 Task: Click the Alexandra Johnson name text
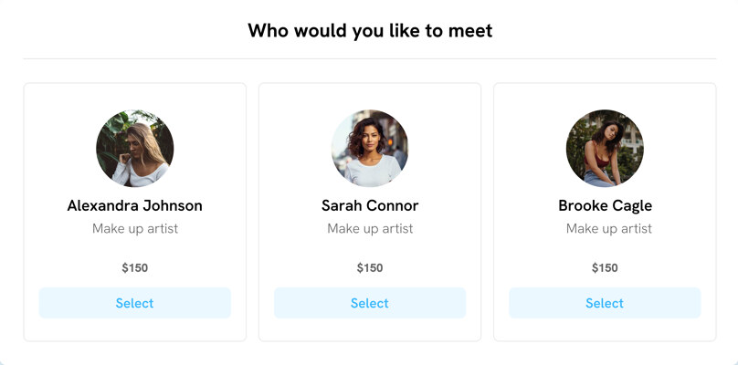tap(134, 205)
